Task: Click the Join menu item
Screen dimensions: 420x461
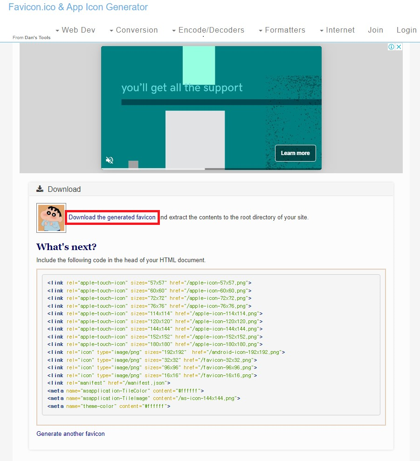Action: tap(376, 30)
